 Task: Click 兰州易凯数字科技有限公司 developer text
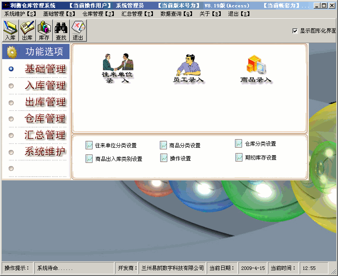172,268
